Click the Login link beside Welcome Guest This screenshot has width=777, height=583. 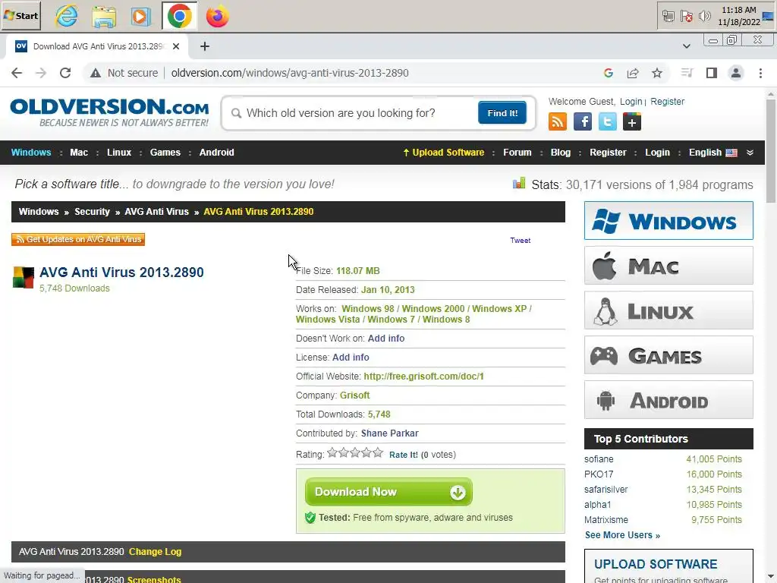tap(631, 102)
